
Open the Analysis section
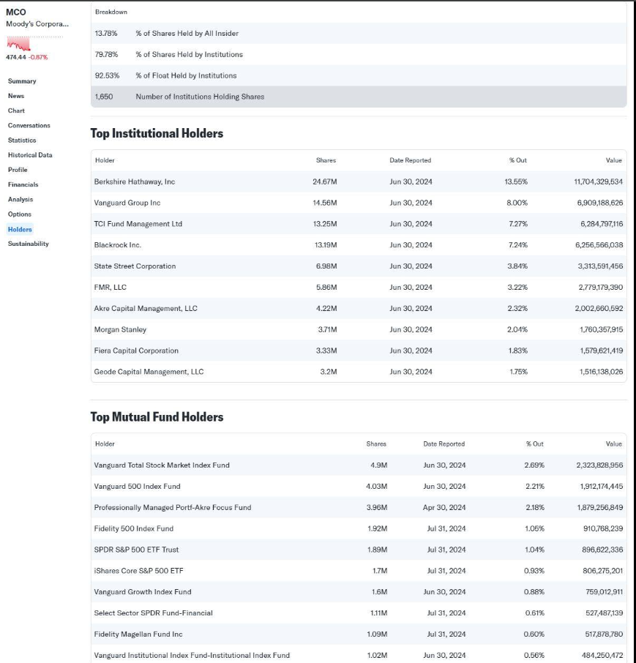tap(20, 199)
